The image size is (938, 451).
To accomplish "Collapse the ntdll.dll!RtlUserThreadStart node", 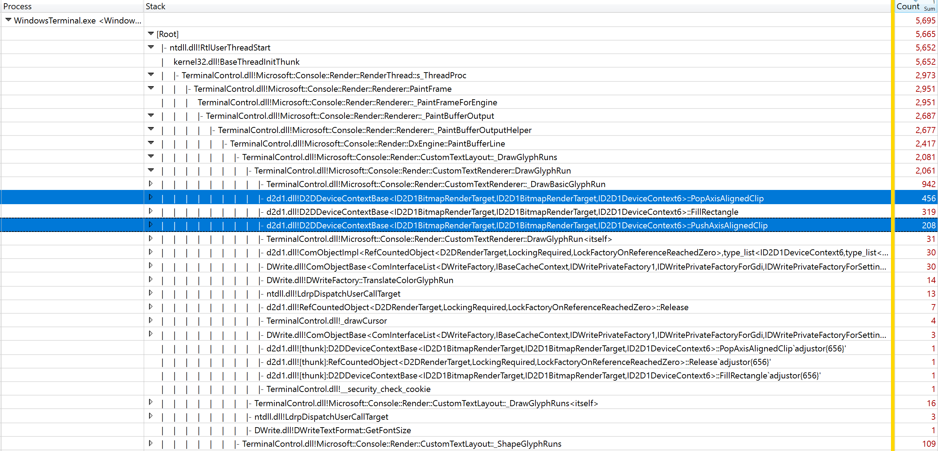I will (x=151, y=47).
